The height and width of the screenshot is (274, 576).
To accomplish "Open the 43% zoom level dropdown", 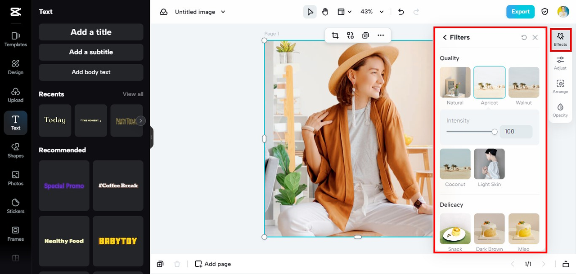I will click(372, 12).
